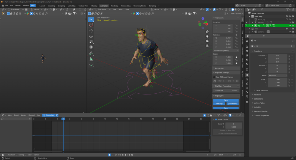296x160 pixels.
Task: Choose the 3D Cursor tool
Action: pyautogui.click(x=91, y=25)
